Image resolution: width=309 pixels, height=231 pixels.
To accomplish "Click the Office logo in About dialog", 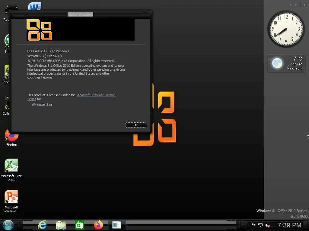I will tap(39, 30).
